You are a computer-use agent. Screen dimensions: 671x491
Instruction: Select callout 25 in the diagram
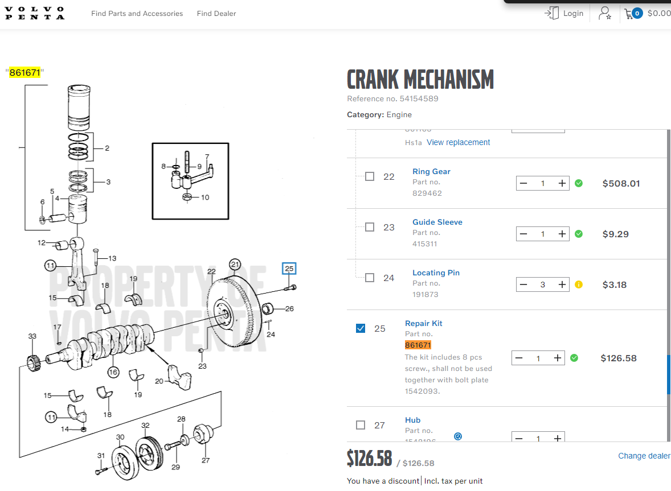pos(289,269)
